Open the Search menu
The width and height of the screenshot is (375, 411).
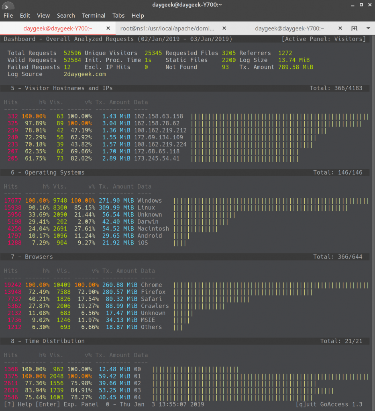(x=66, y=16)
